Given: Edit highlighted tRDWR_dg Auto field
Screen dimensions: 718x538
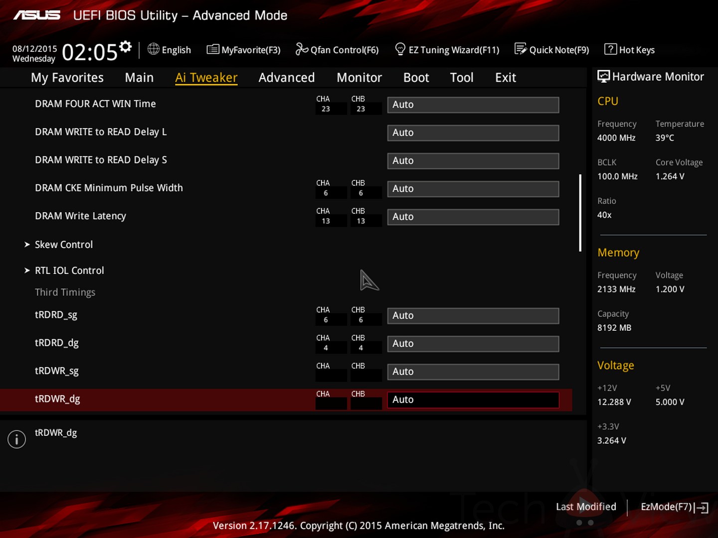Looking at the screenshot, I should click(473, 400).
